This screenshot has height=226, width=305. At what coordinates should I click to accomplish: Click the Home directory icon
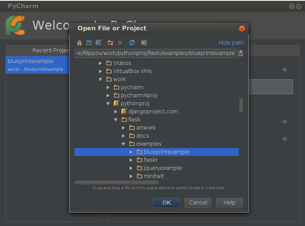pyautogui.click(x=79, y=43)
